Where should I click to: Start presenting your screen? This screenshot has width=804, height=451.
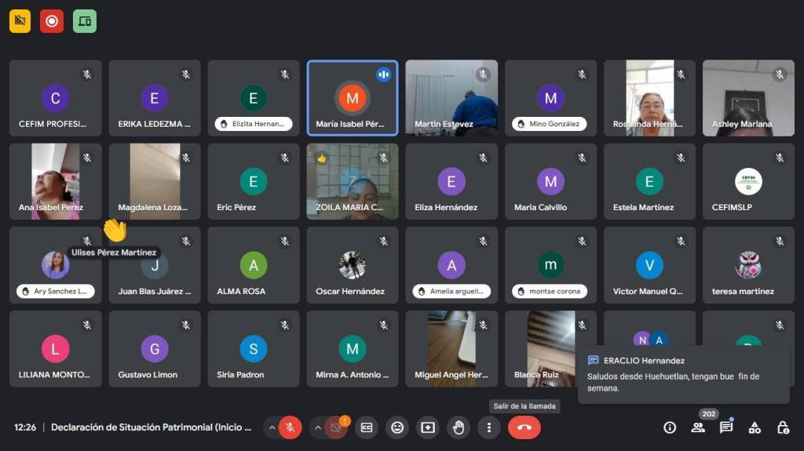pos(428,427)
